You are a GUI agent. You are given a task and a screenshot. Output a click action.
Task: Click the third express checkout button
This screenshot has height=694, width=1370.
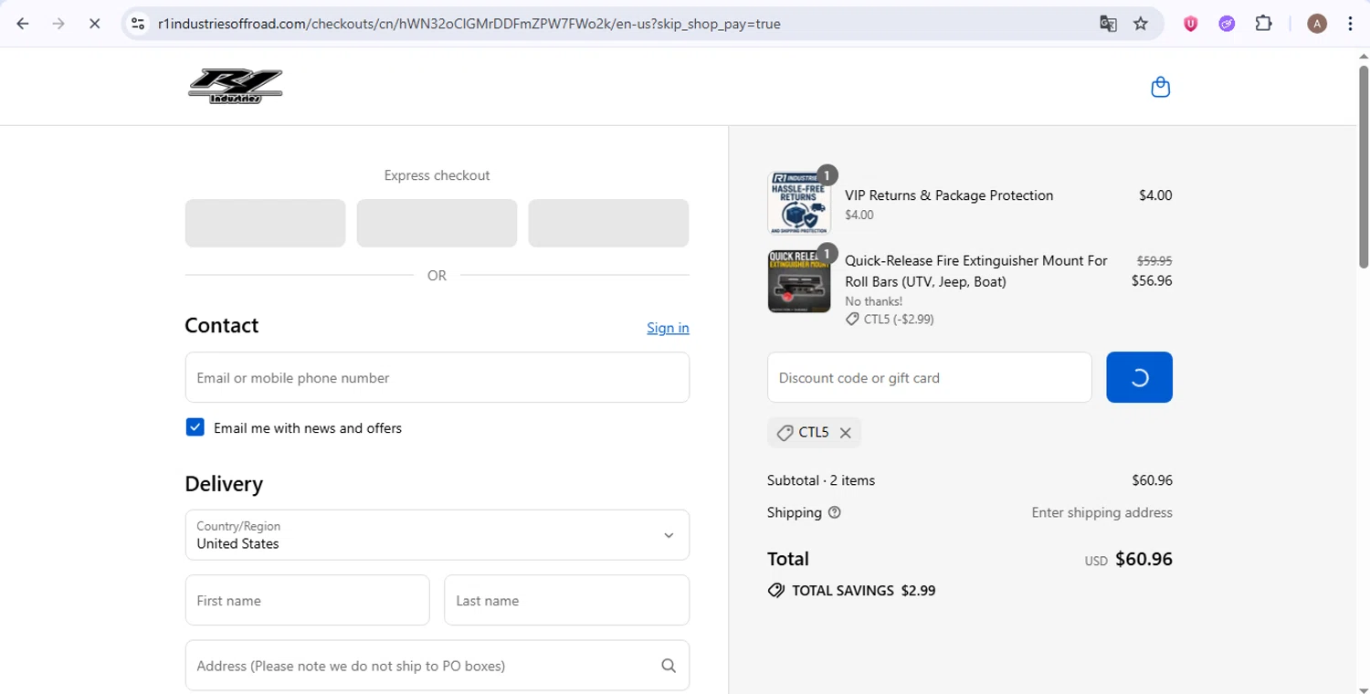point(608,223)
